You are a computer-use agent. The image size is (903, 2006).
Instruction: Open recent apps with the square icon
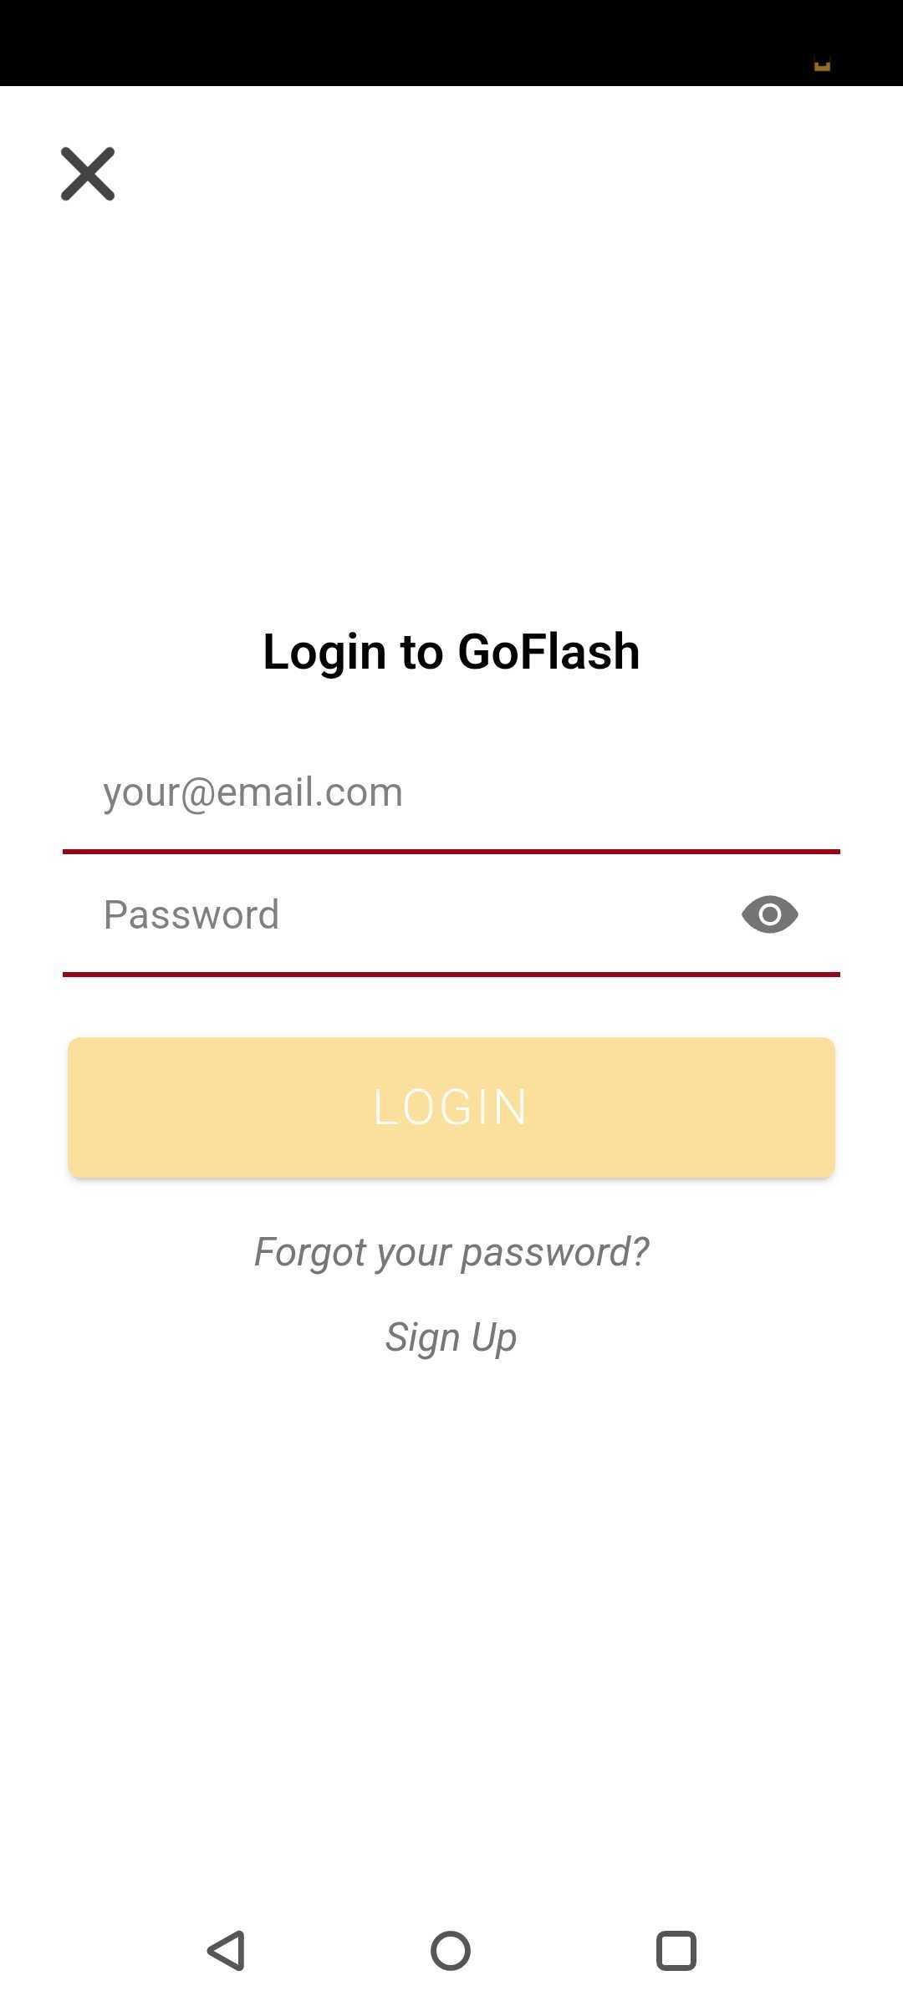coord(676,1951)
